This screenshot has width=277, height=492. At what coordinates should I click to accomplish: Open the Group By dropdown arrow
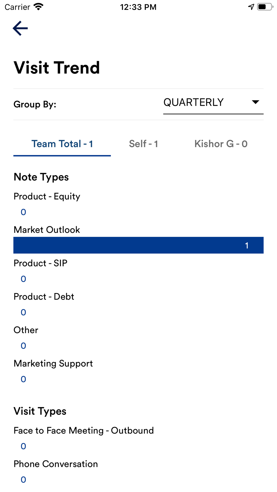click(x=255, y=102)
